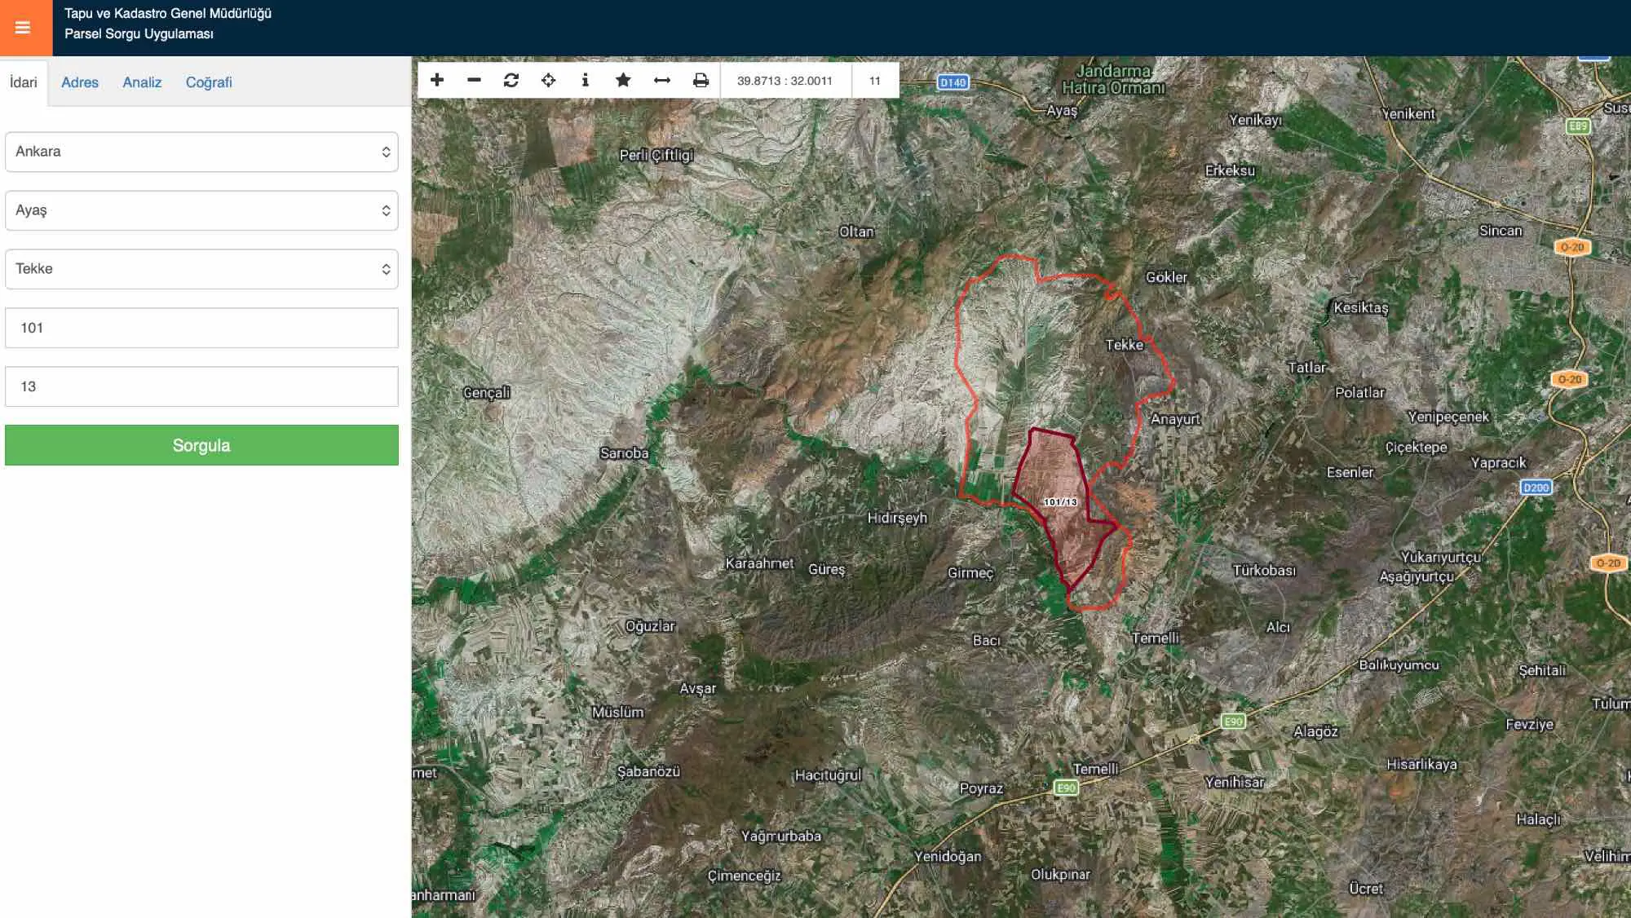Switch to the İdari tab
This screenshot has height=918, width=1631.
(x=24, y=82)
